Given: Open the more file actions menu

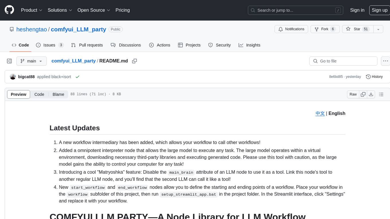Looking at the screenshot, I should pyautogui.click(x=385, y=61).
